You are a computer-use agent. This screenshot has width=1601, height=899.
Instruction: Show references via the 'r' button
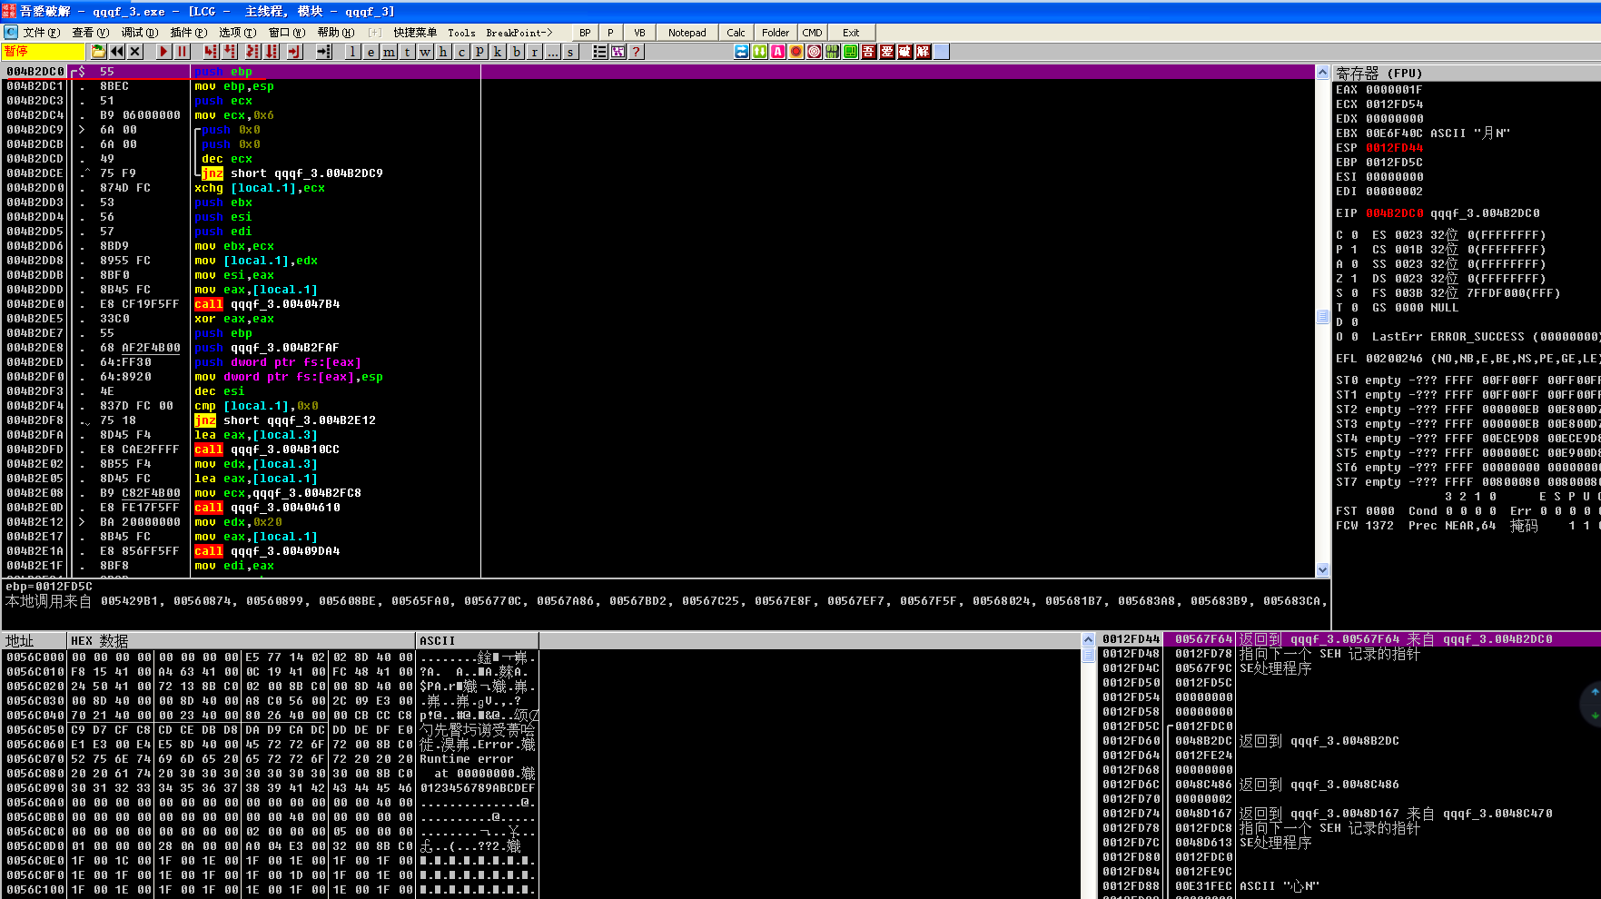tap(534, 52)
